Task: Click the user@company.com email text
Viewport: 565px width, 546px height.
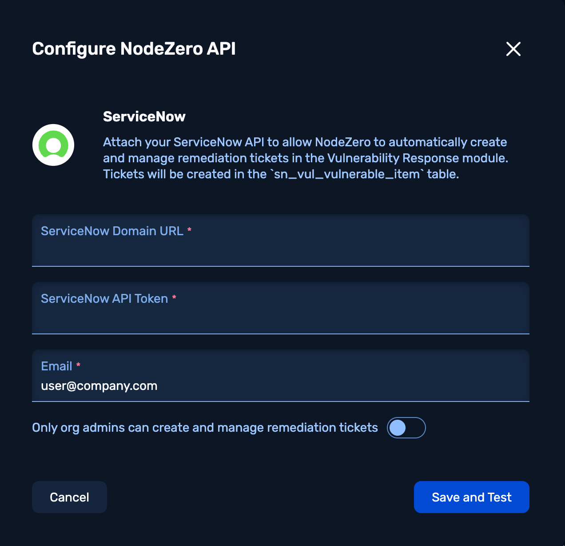Action: [x=99, y=385]
